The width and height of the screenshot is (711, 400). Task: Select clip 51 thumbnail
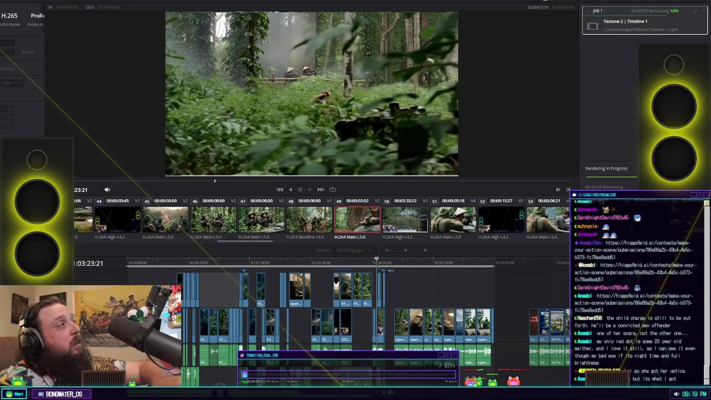tap(453, 219)
